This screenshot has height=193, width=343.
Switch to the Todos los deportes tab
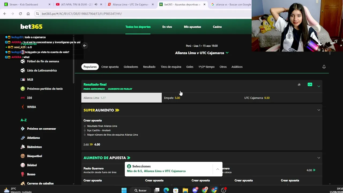(x=138, y=27)
